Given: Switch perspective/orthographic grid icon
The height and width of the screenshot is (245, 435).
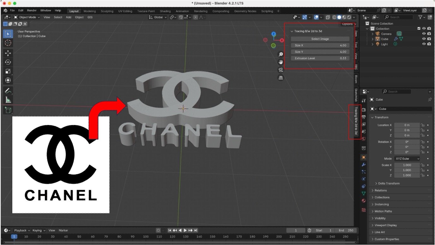Looking at the screenshot, I should coord(281,78).
